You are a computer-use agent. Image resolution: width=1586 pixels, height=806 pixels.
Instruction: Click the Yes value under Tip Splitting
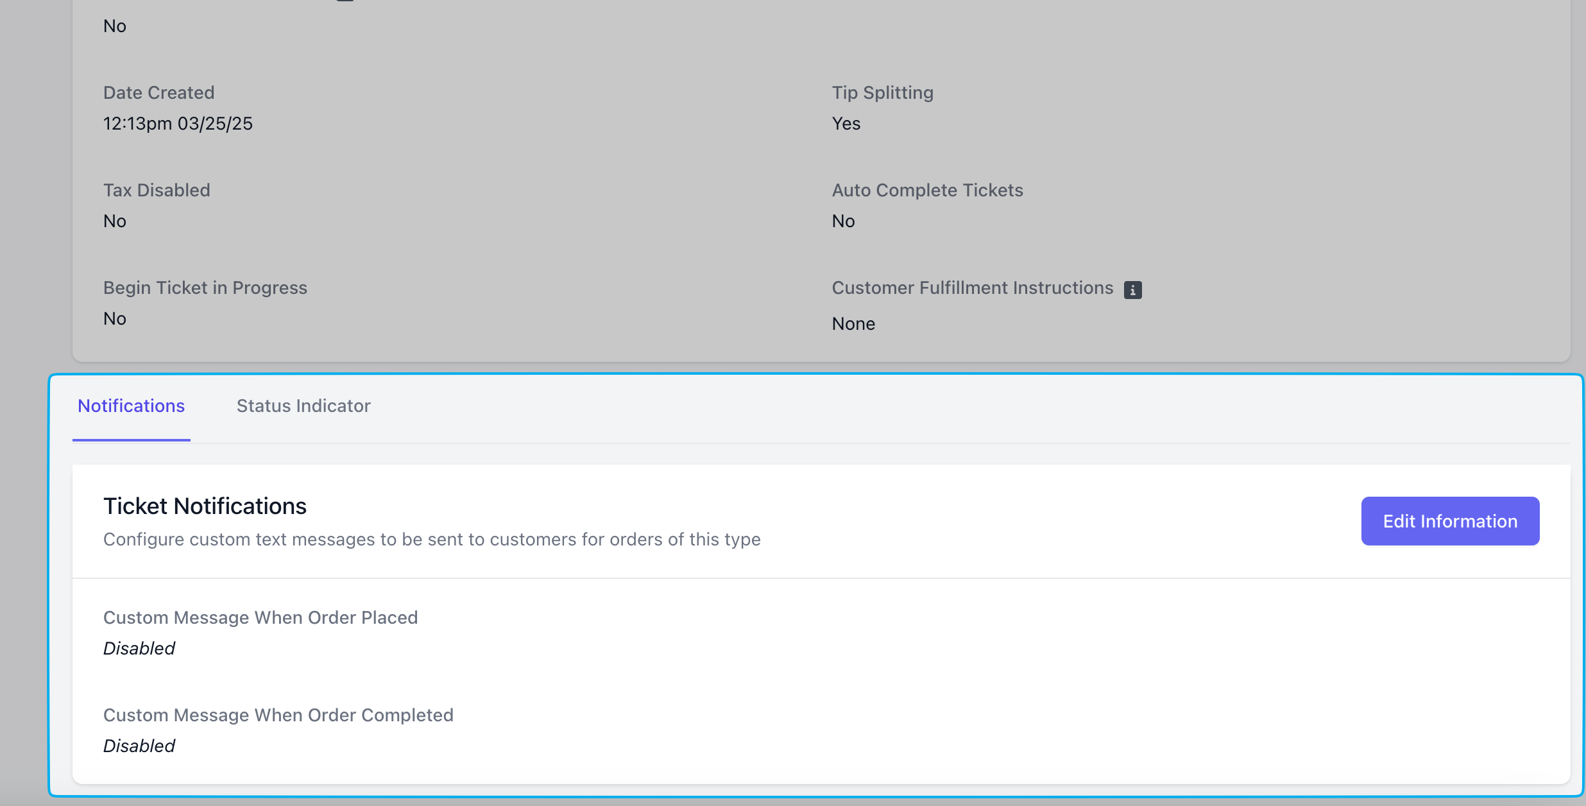(846, 124)
